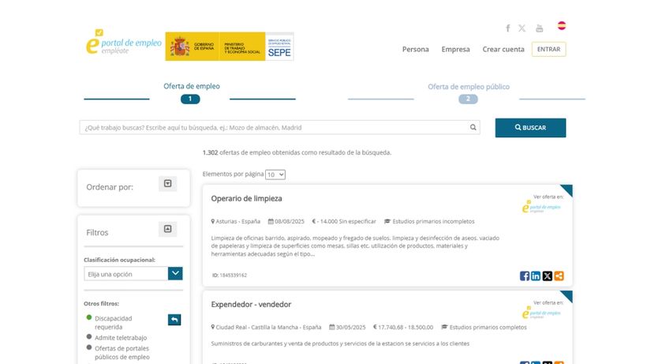Switch to Oferta de empleo público tab

coord(468,88)
